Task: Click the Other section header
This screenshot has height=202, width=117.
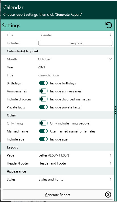Action: pyautogui.click(x=11, y=115)
